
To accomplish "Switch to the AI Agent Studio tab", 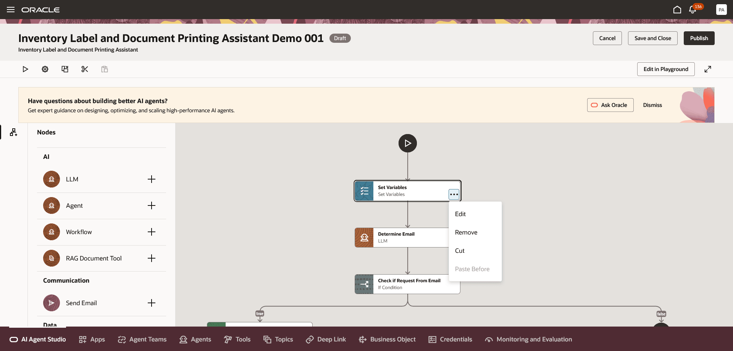I will pos(37,339).
